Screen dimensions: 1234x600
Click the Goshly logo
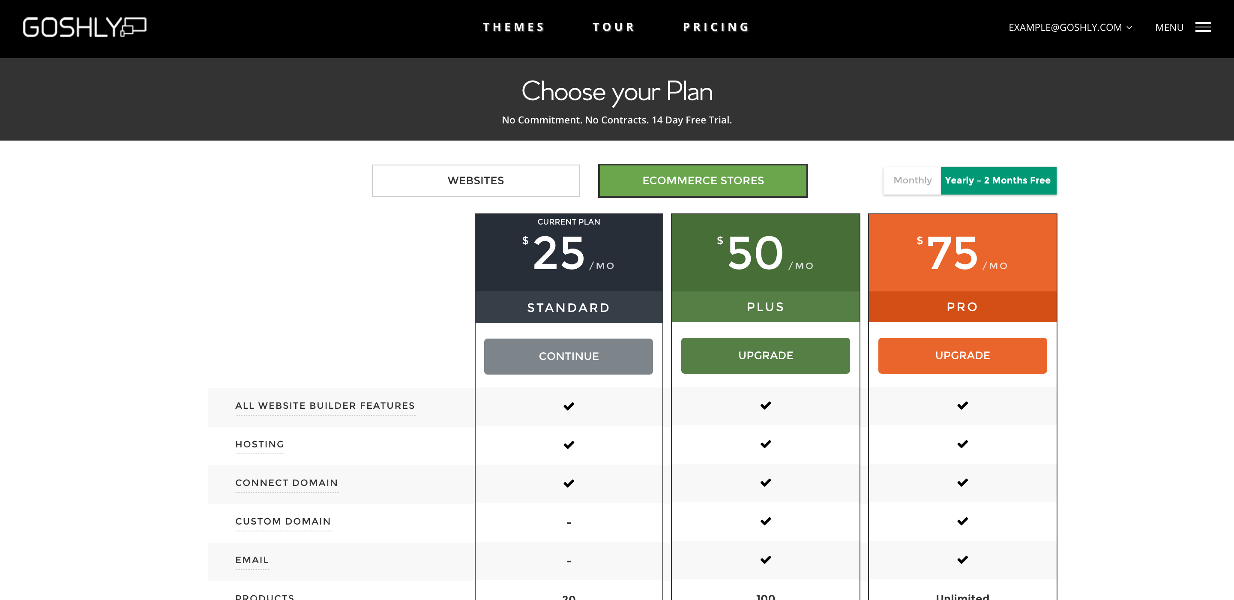pos(84,27)
